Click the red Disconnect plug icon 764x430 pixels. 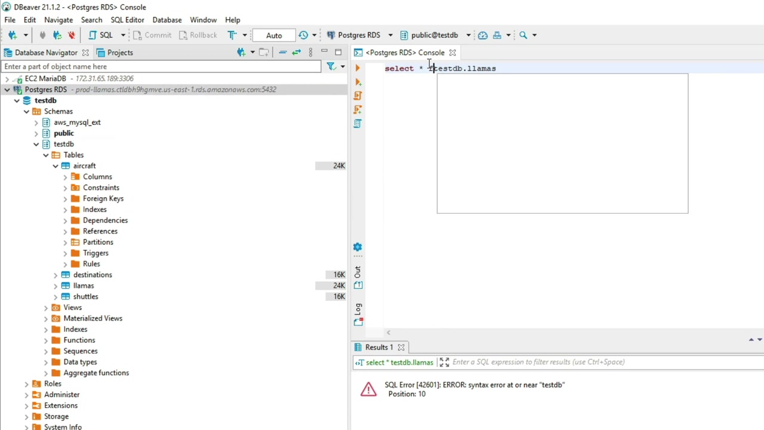[72, 35]
